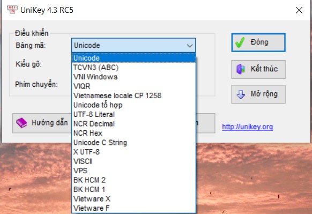Screen dimensions: 312x214
Task: Click the purple book icon for Hướng dẫn
Action: click(x=21, y=123)
